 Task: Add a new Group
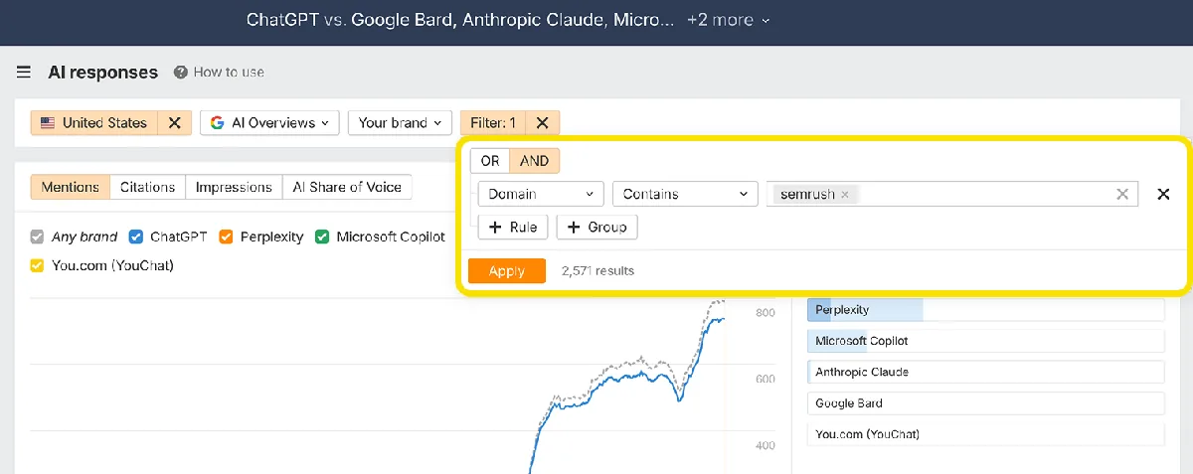coord(596,228)
